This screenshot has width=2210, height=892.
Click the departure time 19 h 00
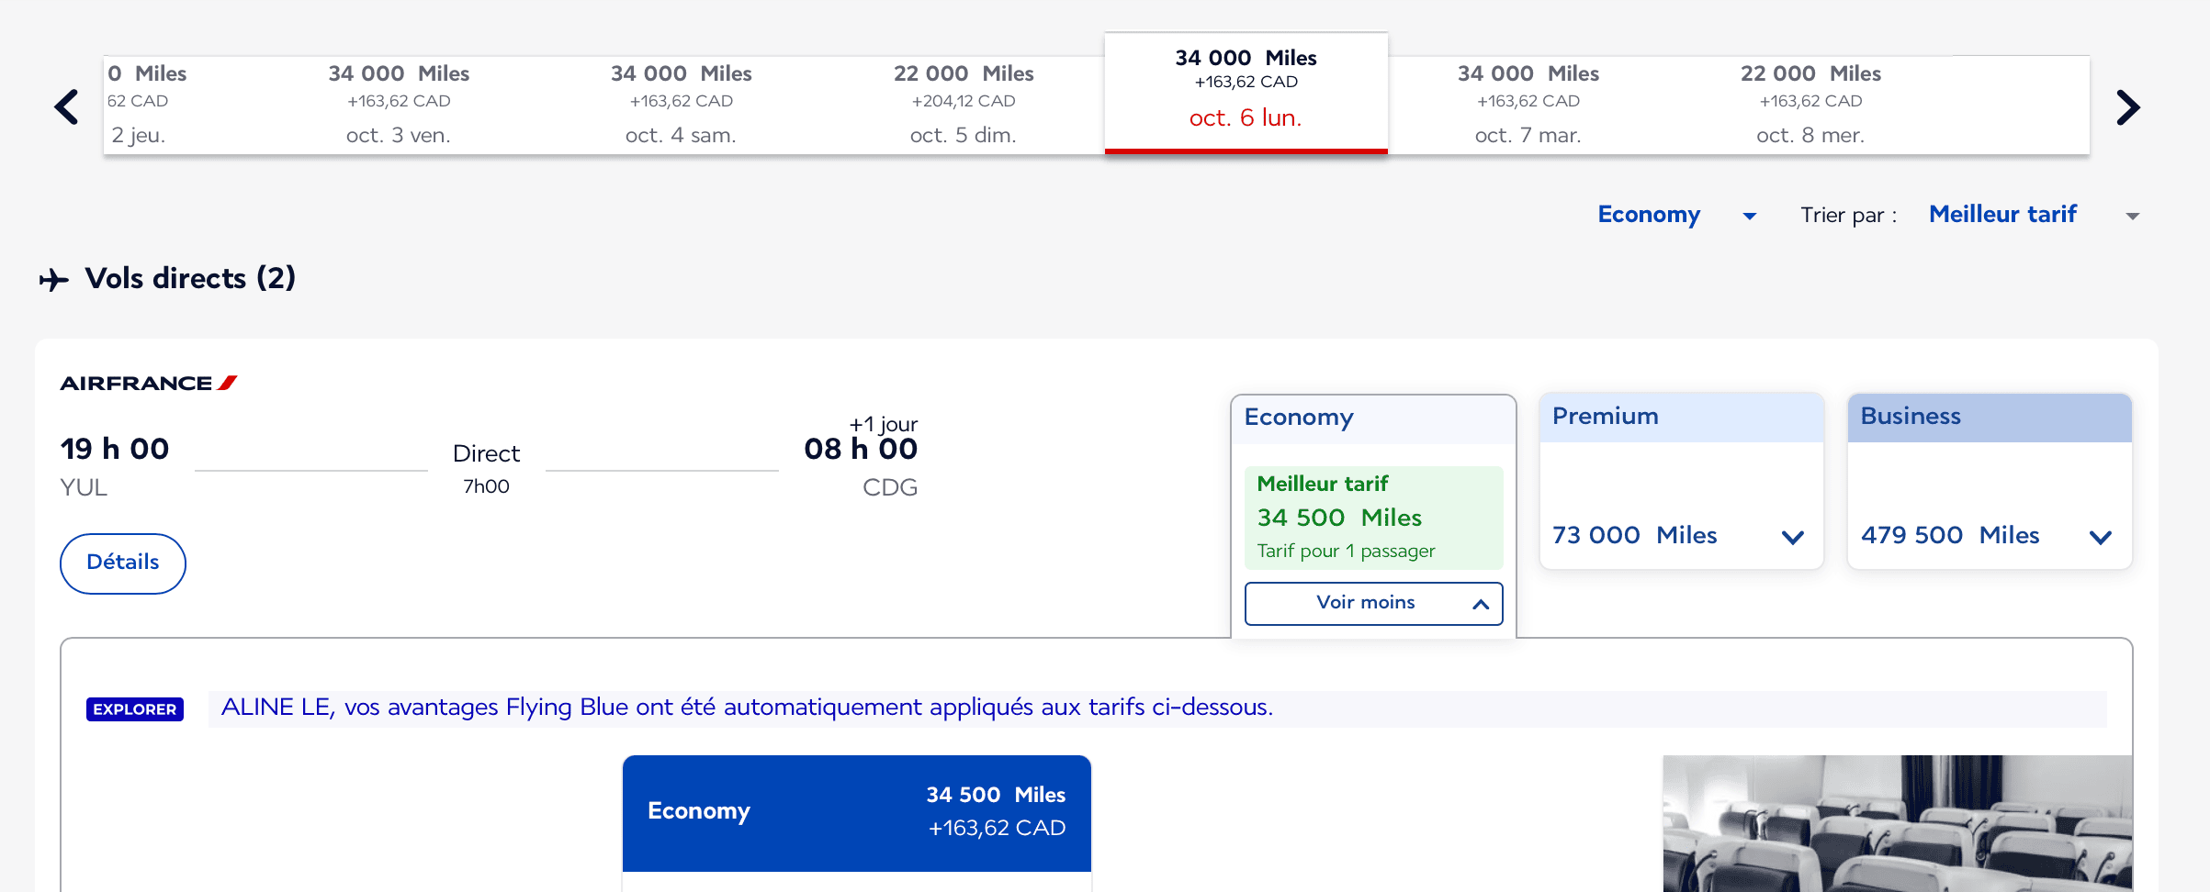click(x=115, y=449)
